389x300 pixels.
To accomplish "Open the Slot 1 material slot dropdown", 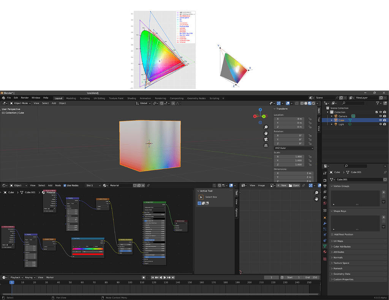I will (x=93, y=186).
